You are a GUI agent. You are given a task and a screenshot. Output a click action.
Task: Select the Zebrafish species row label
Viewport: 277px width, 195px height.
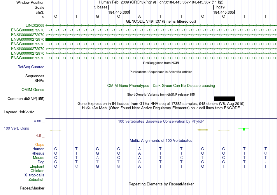pos(36,180)
